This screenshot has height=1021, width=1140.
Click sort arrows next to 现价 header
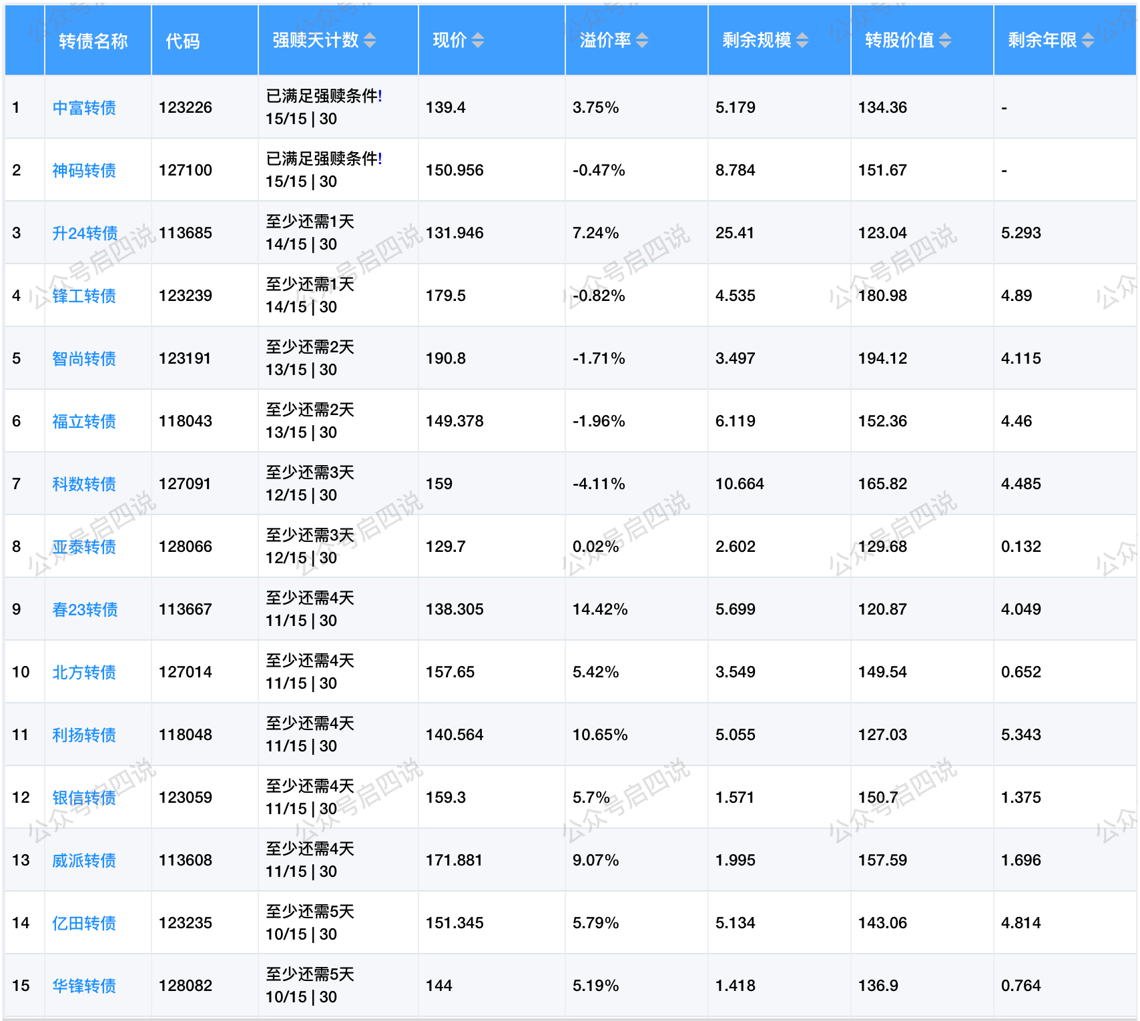[x=477, y=41]
